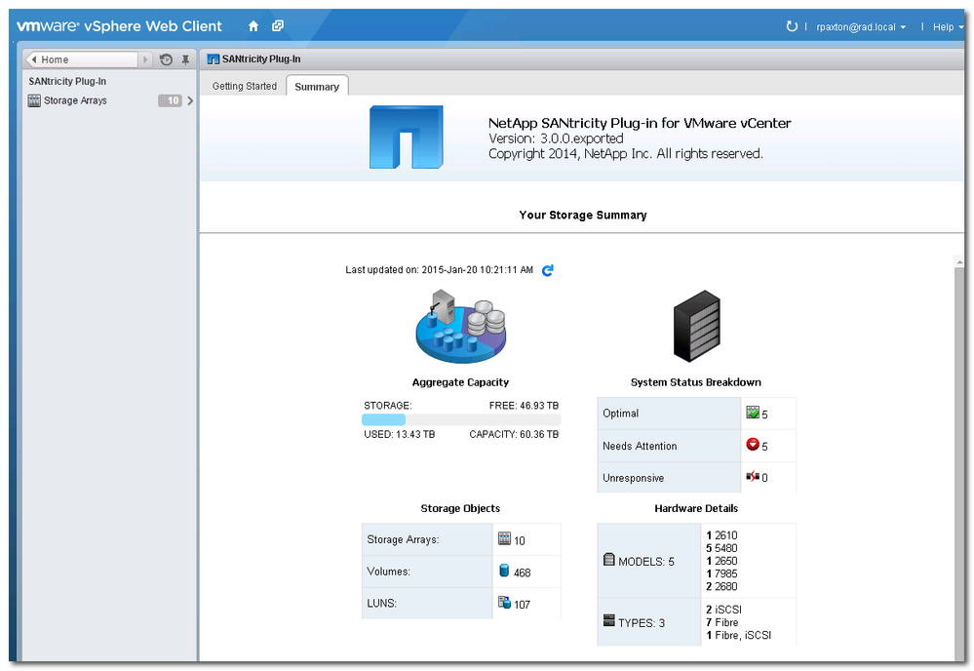Click the System Status server rack image

(697, 326)
